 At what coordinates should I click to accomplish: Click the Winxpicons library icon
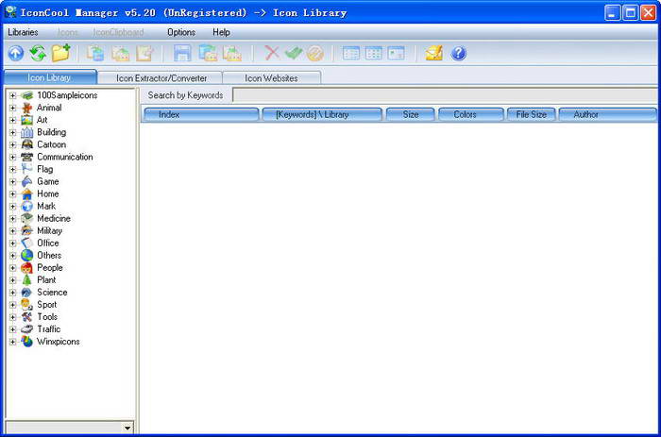point(27,342)
